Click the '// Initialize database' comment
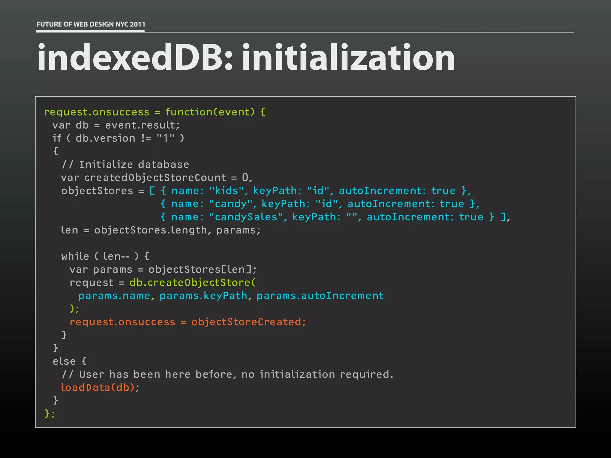 point(125,165)
